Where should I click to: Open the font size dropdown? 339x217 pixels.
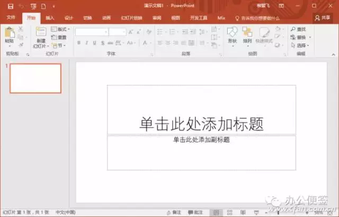click(124, 32)
